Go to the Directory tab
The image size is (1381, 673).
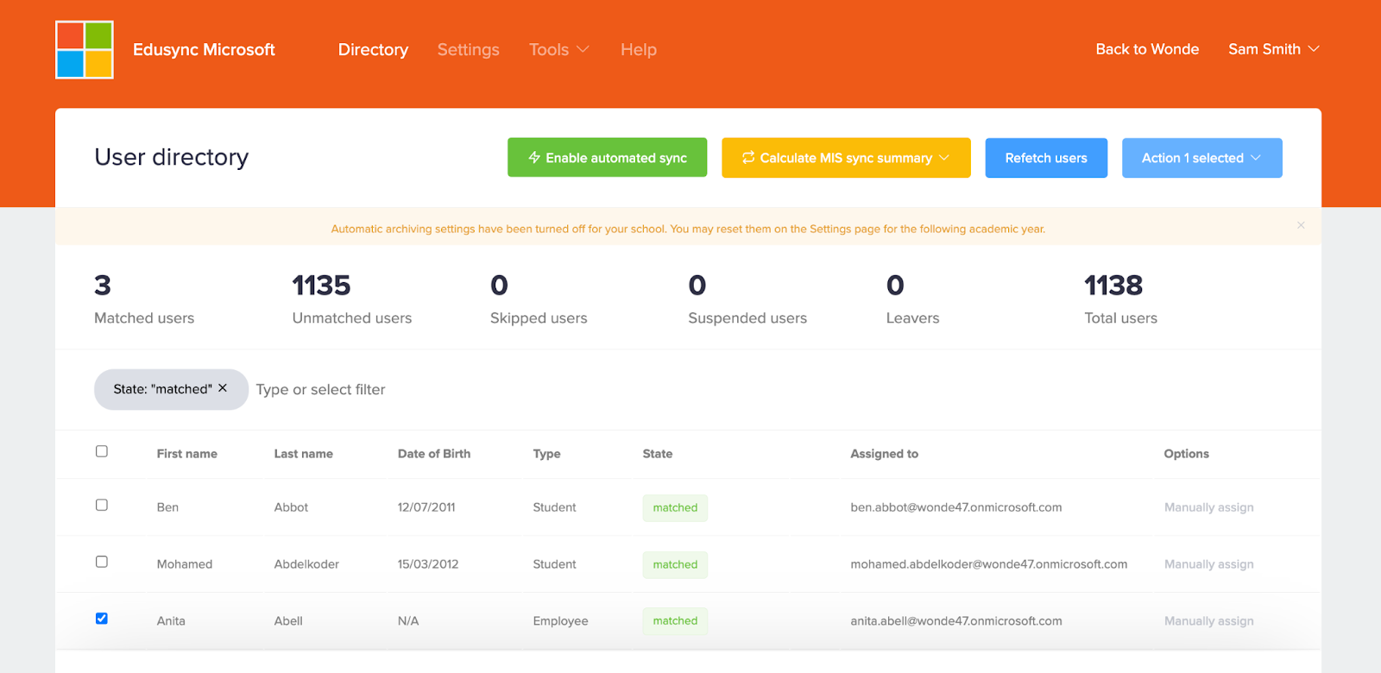coord(373,50)
